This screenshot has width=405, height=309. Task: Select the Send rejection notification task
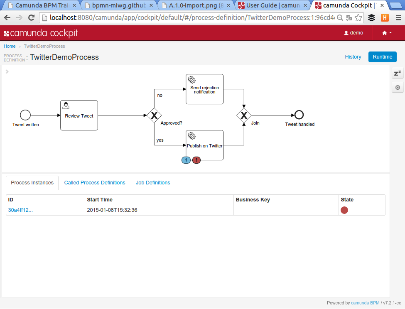(x=204, y=89)
